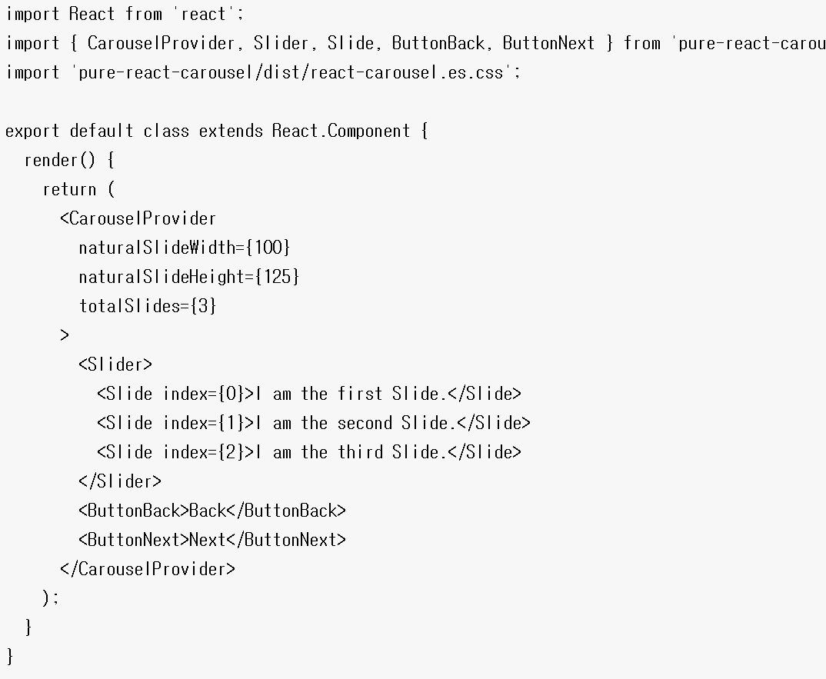The width and height of the screenshot is (826, 679).
Task: Click the opening <CarouselProvider tag
Action: (x=138, y=219)
